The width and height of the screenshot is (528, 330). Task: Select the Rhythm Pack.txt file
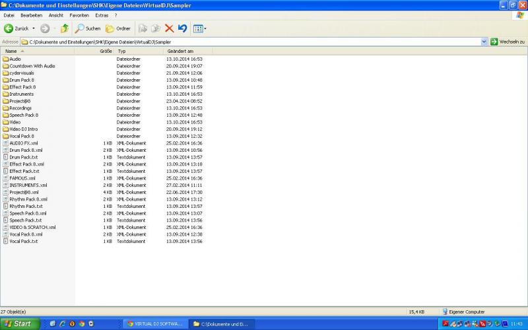pos(22,207)
